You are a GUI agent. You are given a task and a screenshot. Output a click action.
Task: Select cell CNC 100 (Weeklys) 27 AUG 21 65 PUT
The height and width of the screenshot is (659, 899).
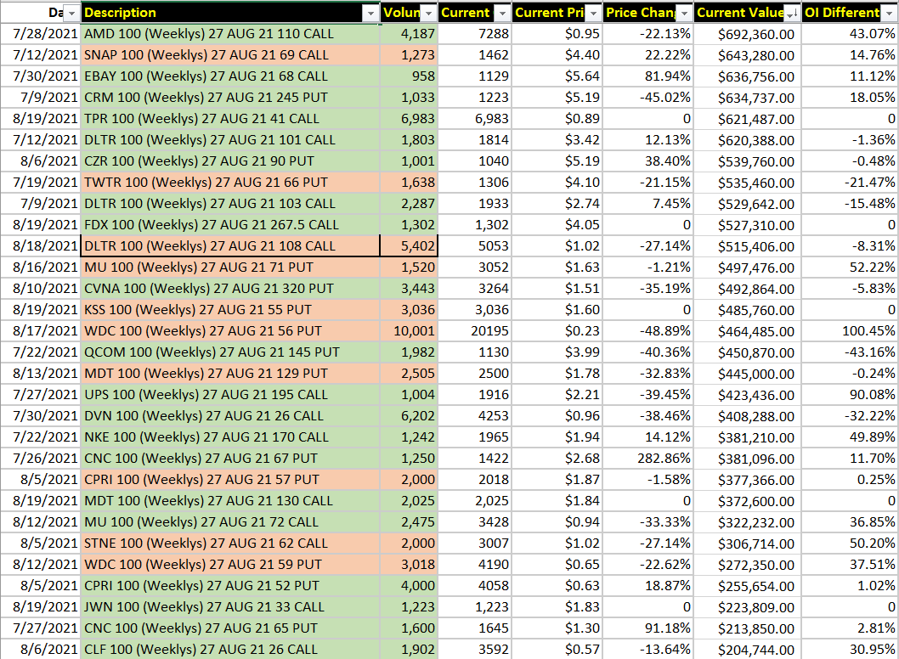(x=230, y=628)
